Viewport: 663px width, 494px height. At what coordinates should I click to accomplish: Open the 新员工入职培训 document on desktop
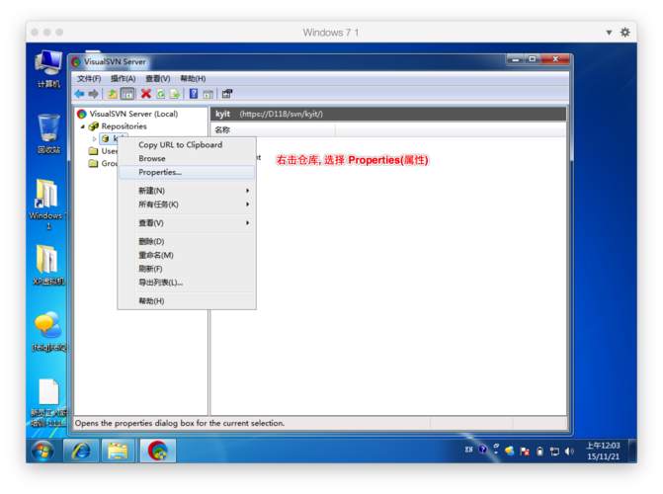point(48,403)
